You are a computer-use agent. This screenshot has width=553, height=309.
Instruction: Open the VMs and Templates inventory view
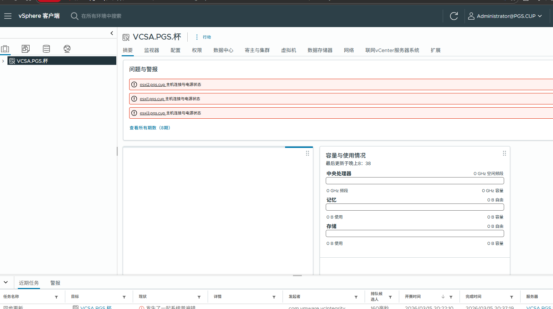point(26,49)
